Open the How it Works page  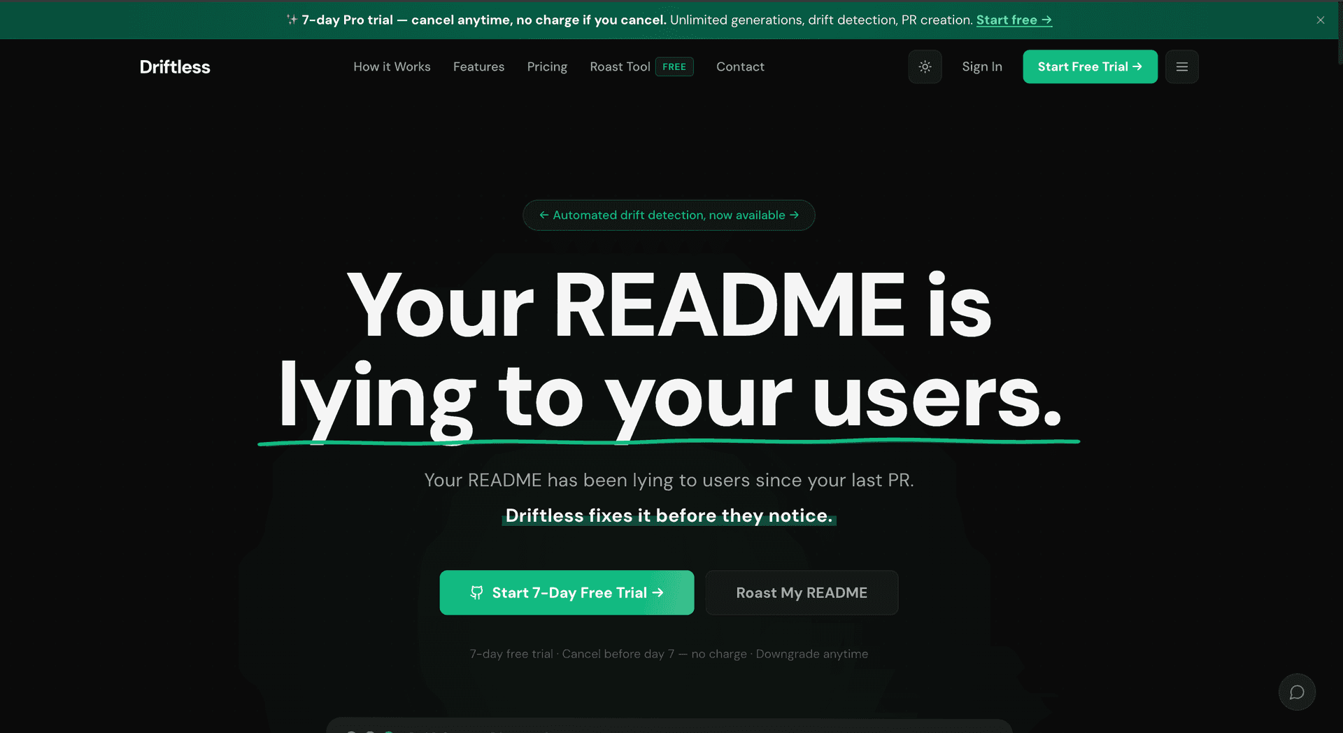click(392, 66)
